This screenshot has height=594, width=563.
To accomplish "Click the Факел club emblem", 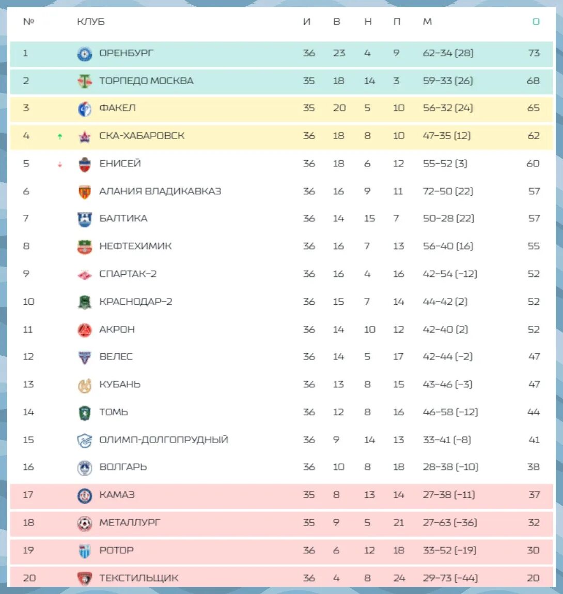I will tap(85, 109).
